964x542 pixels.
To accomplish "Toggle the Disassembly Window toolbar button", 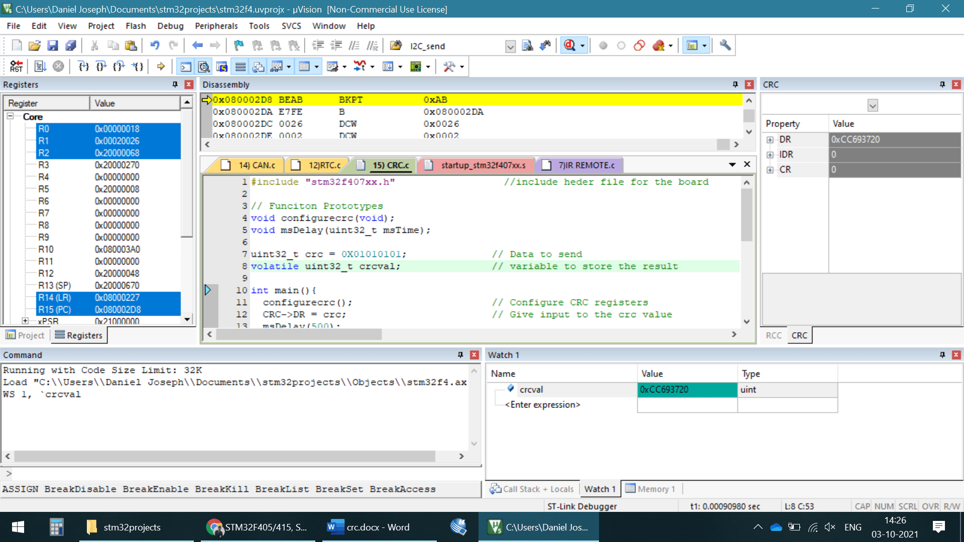I will pyautogui.click(x=203, y=66).
